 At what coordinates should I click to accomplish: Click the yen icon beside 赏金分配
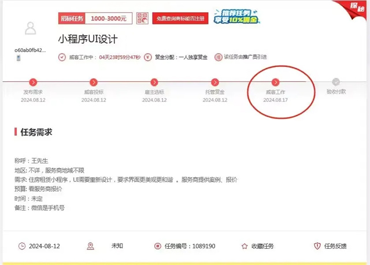click(148, 57)
